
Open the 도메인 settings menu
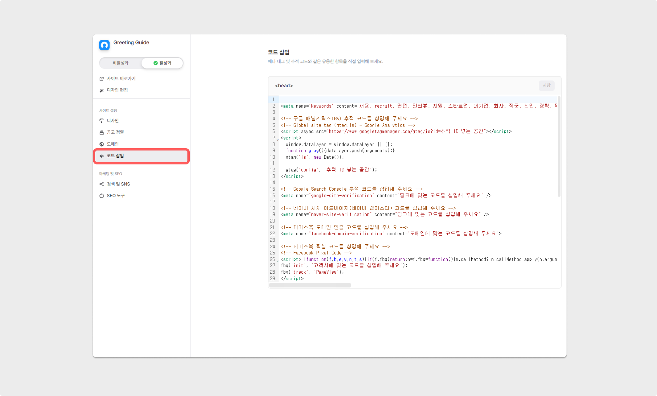point(113,144)
